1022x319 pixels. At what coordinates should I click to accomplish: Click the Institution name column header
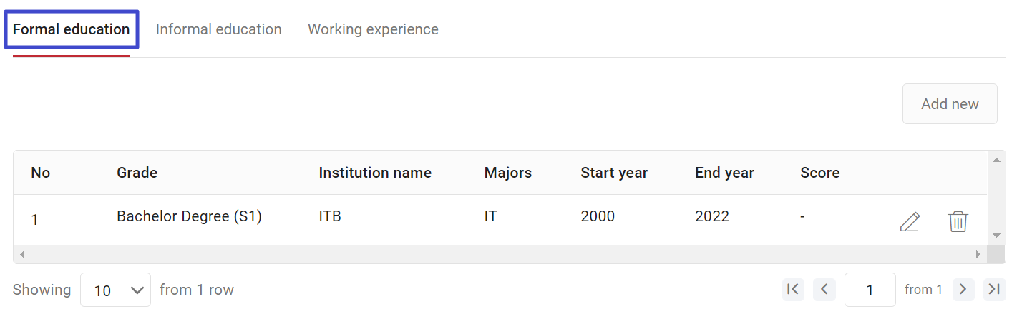point(375,173)
